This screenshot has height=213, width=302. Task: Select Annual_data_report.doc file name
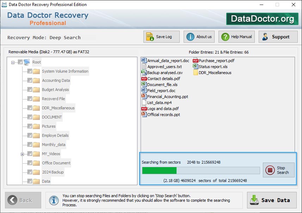pyautogui.click(x=168, y=61)
